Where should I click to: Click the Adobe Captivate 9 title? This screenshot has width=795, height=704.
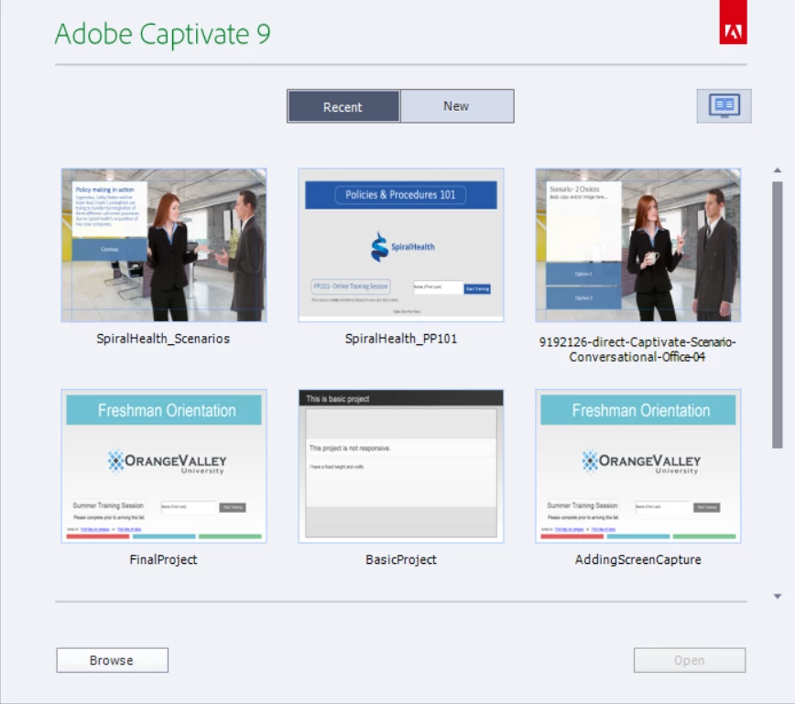click(x=163, y=34)
